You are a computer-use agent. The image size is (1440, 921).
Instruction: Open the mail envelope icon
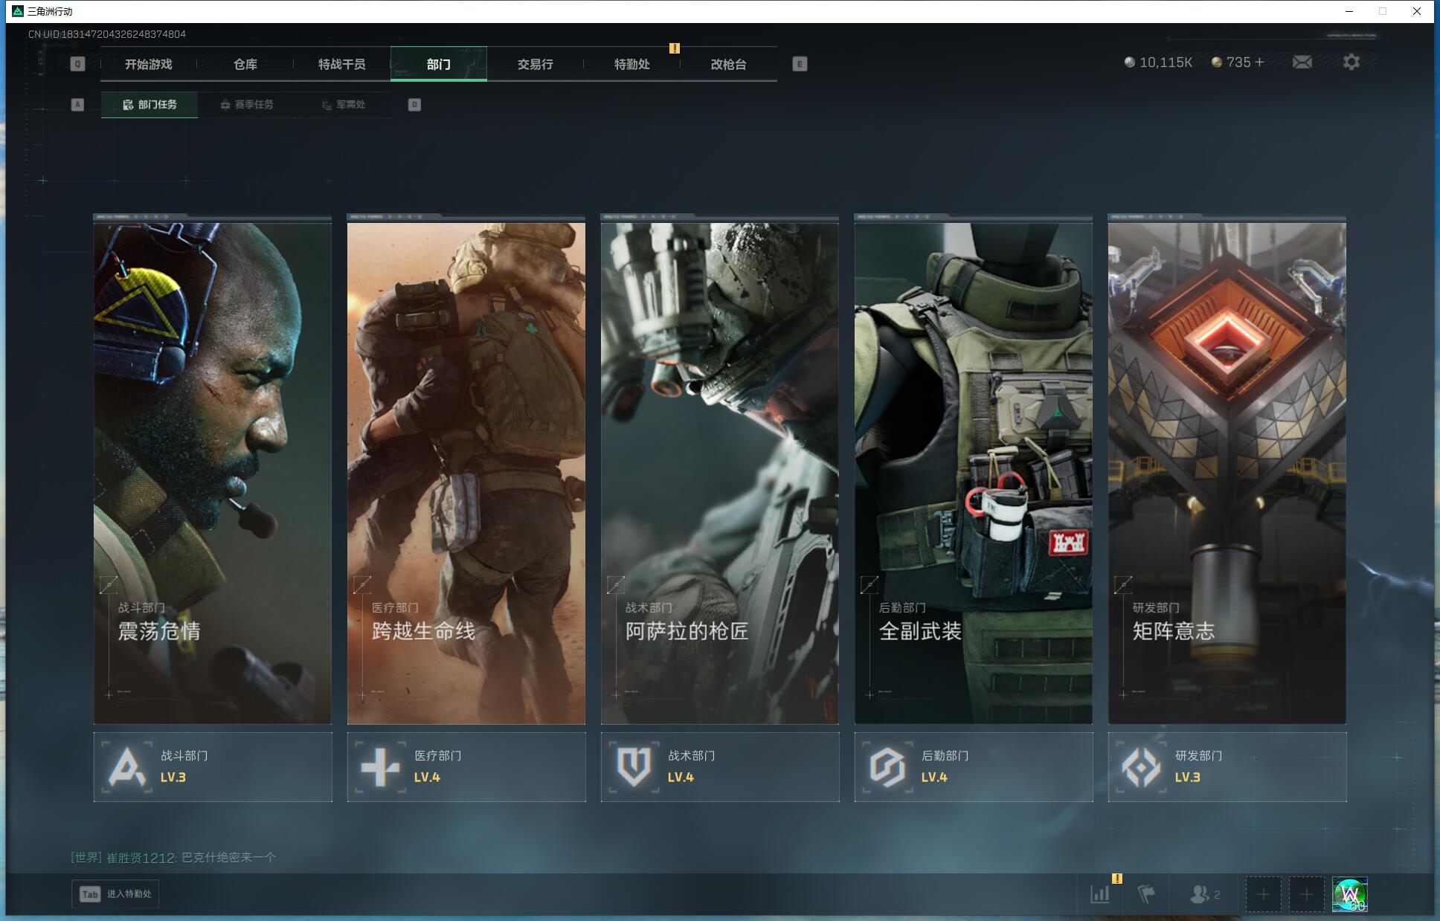coord(1302,62)
